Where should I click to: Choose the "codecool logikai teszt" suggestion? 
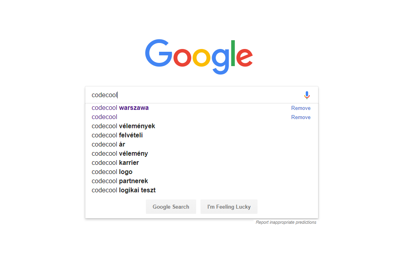click(x=202, y=190)
